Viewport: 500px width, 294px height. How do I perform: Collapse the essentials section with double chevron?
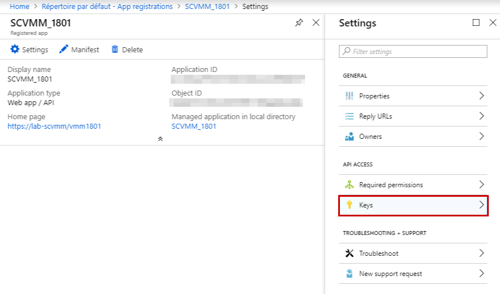[161, 139]
